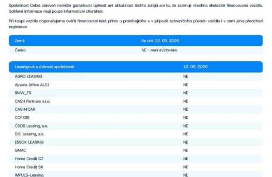The image size is (272, 177).
Task: Select the 'CASH4CAR' row name
Action: [x=25, y=109]
